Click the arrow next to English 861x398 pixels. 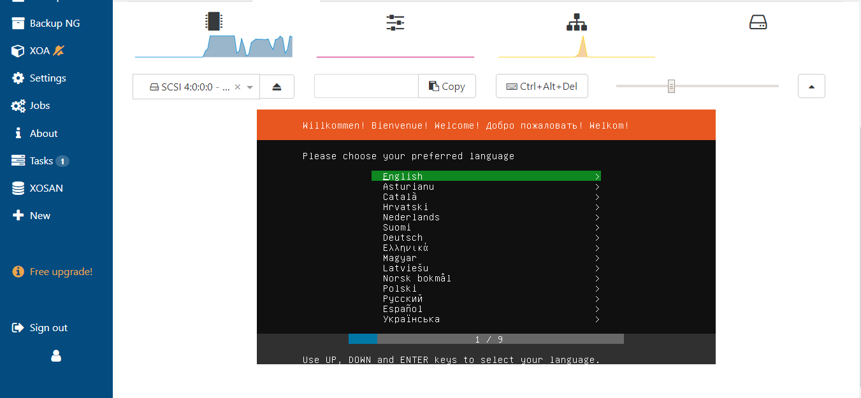pyautogui.click(x=597, y=176)
